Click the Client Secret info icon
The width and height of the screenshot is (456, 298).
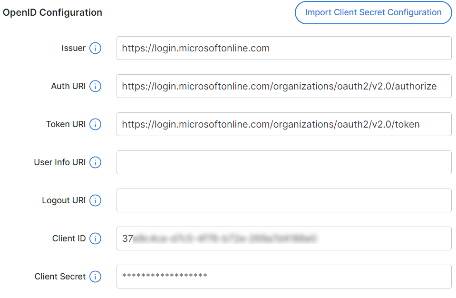tap(95, 277)
